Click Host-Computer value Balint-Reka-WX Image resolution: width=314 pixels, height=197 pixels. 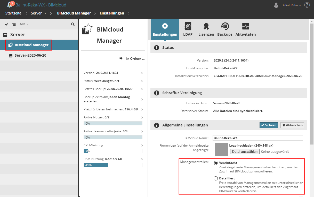click(x=226, y=68)
